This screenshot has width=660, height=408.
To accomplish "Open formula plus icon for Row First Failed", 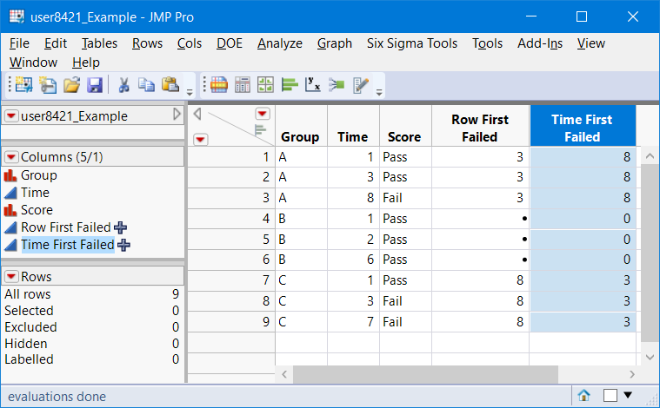I will tap(121, 227).
